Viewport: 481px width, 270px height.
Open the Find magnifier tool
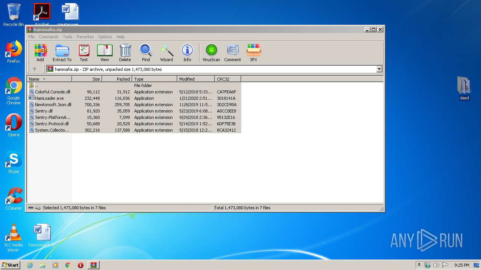coord(146,53)
